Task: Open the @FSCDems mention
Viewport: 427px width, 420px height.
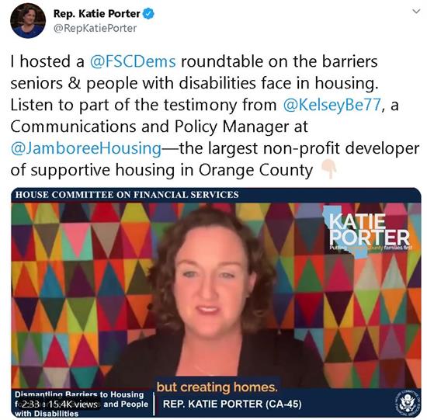Action: [x=133, y=61]
